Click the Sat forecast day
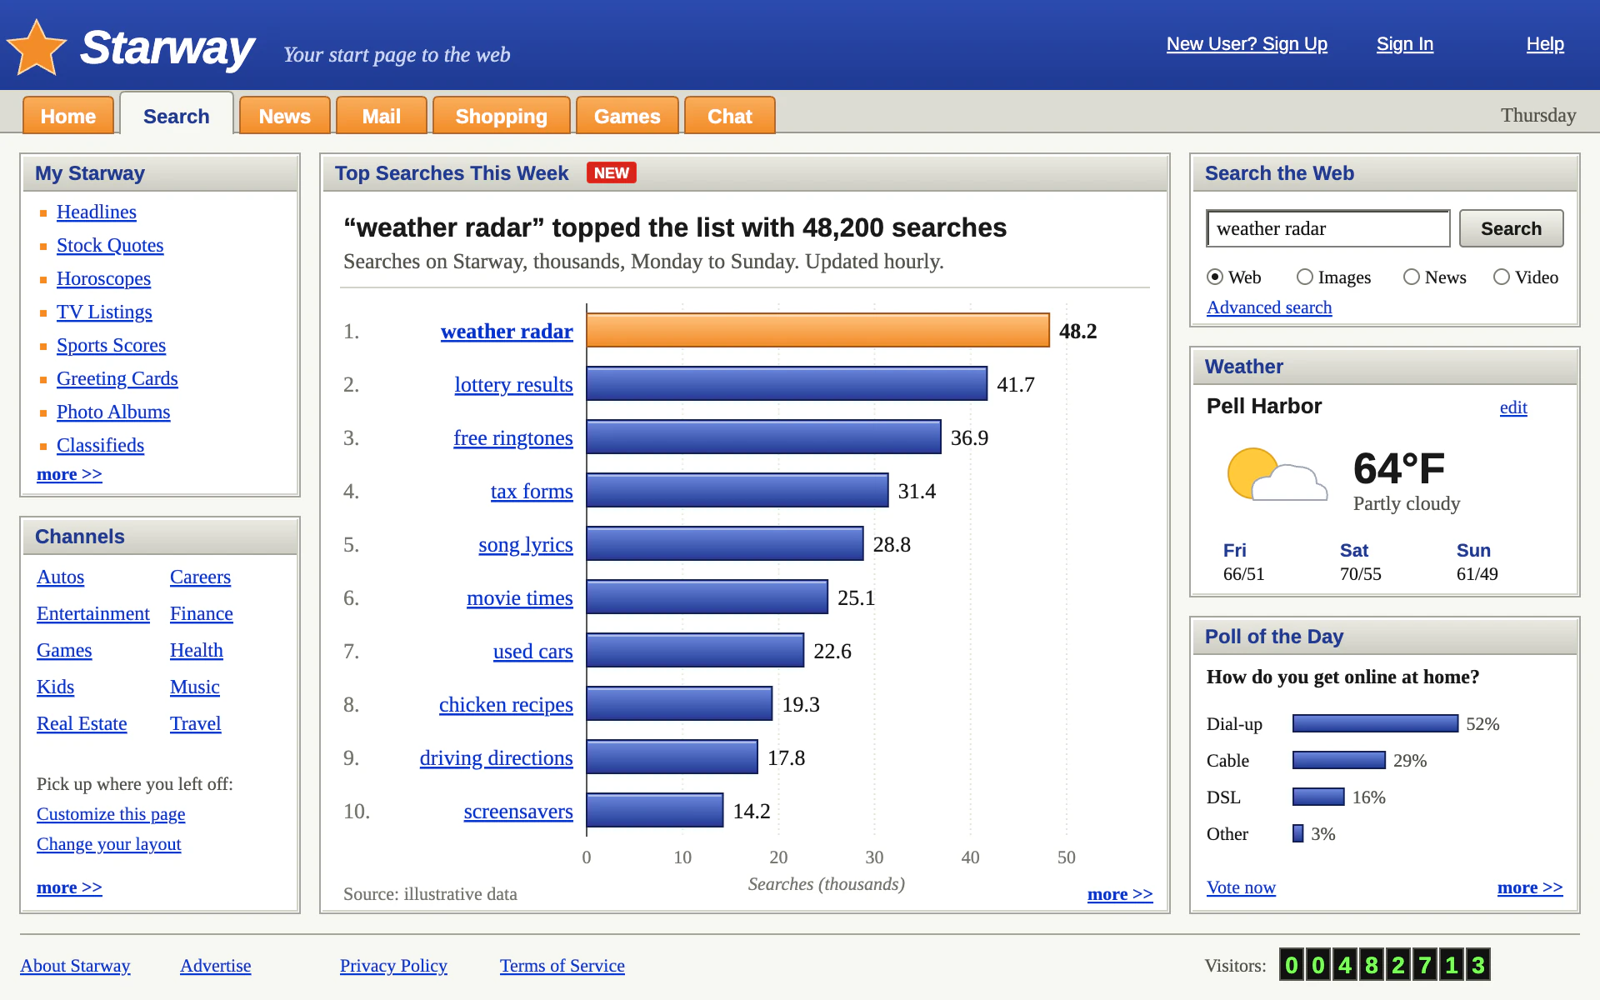 tap(1360, 562)
